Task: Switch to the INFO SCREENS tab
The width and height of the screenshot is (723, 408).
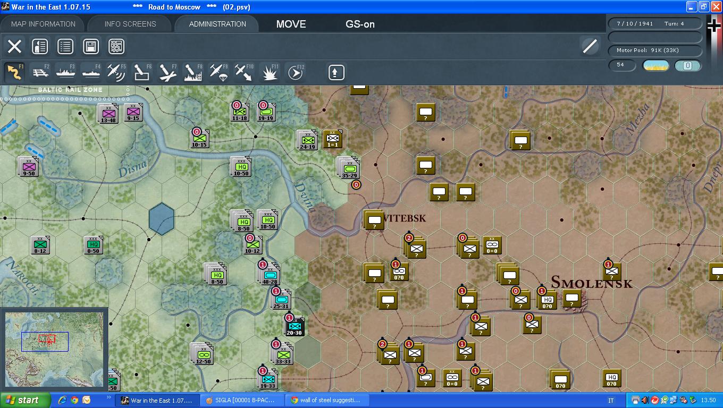Action: tap(130, 24)
